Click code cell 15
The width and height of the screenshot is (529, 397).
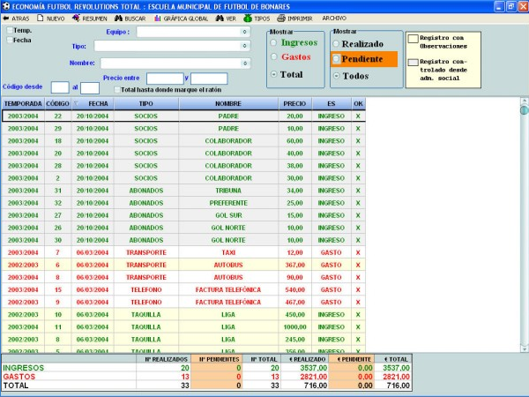pyautogui.click(x=57, y=289)
